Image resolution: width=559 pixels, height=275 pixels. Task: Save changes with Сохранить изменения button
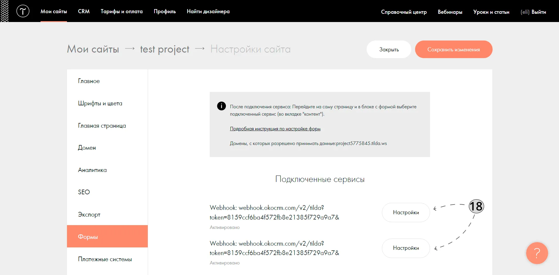pyautogui.click(x=454, y=49)
